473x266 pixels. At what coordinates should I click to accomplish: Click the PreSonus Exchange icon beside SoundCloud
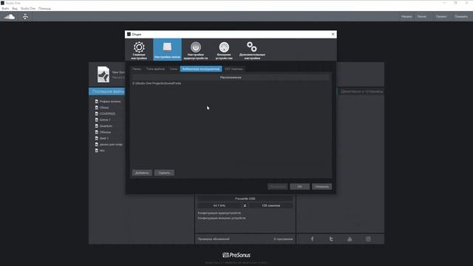coord(25,16)
